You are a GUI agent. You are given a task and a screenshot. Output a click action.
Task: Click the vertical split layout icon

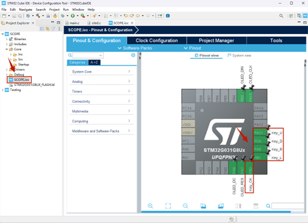pyautogui.click(x=238, y=206)
